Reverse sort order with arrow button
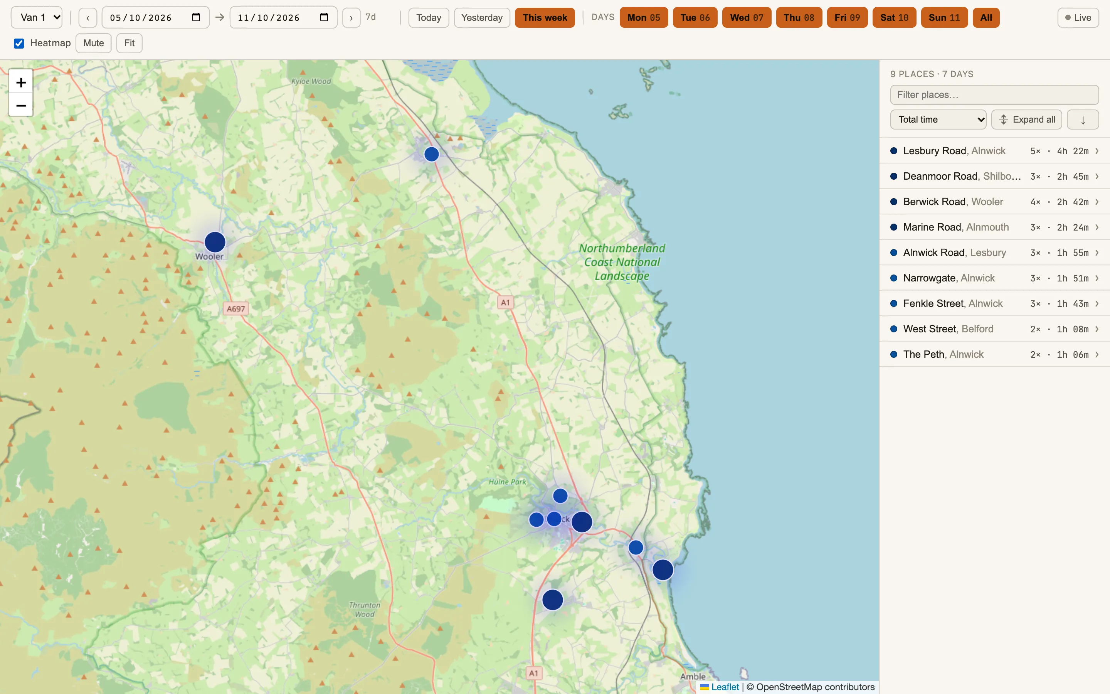Screen dimensions: 1110x694 [1083, 120]
